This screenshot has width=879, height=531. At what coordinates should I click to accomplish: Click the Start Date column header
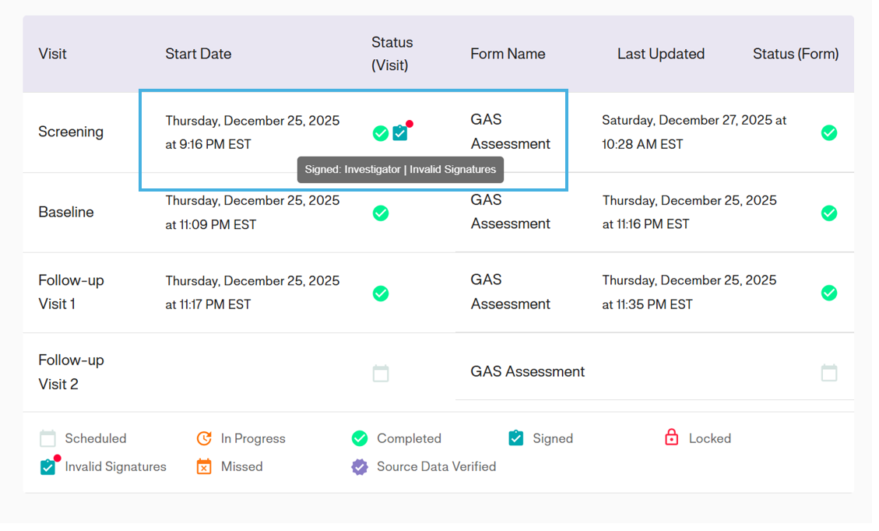point(198,54)
